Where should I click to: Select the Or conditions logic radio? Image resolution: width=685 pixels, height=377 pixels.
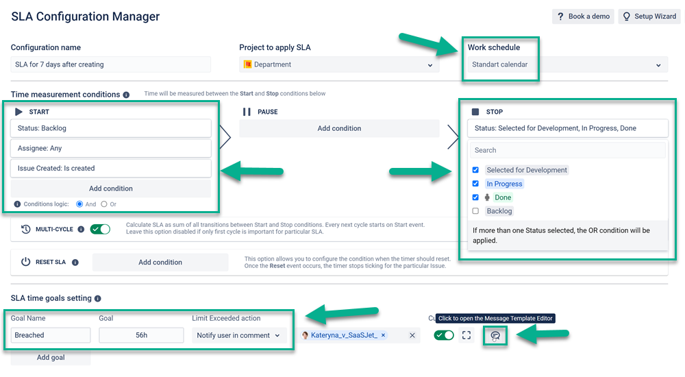[x=104, y=204]
